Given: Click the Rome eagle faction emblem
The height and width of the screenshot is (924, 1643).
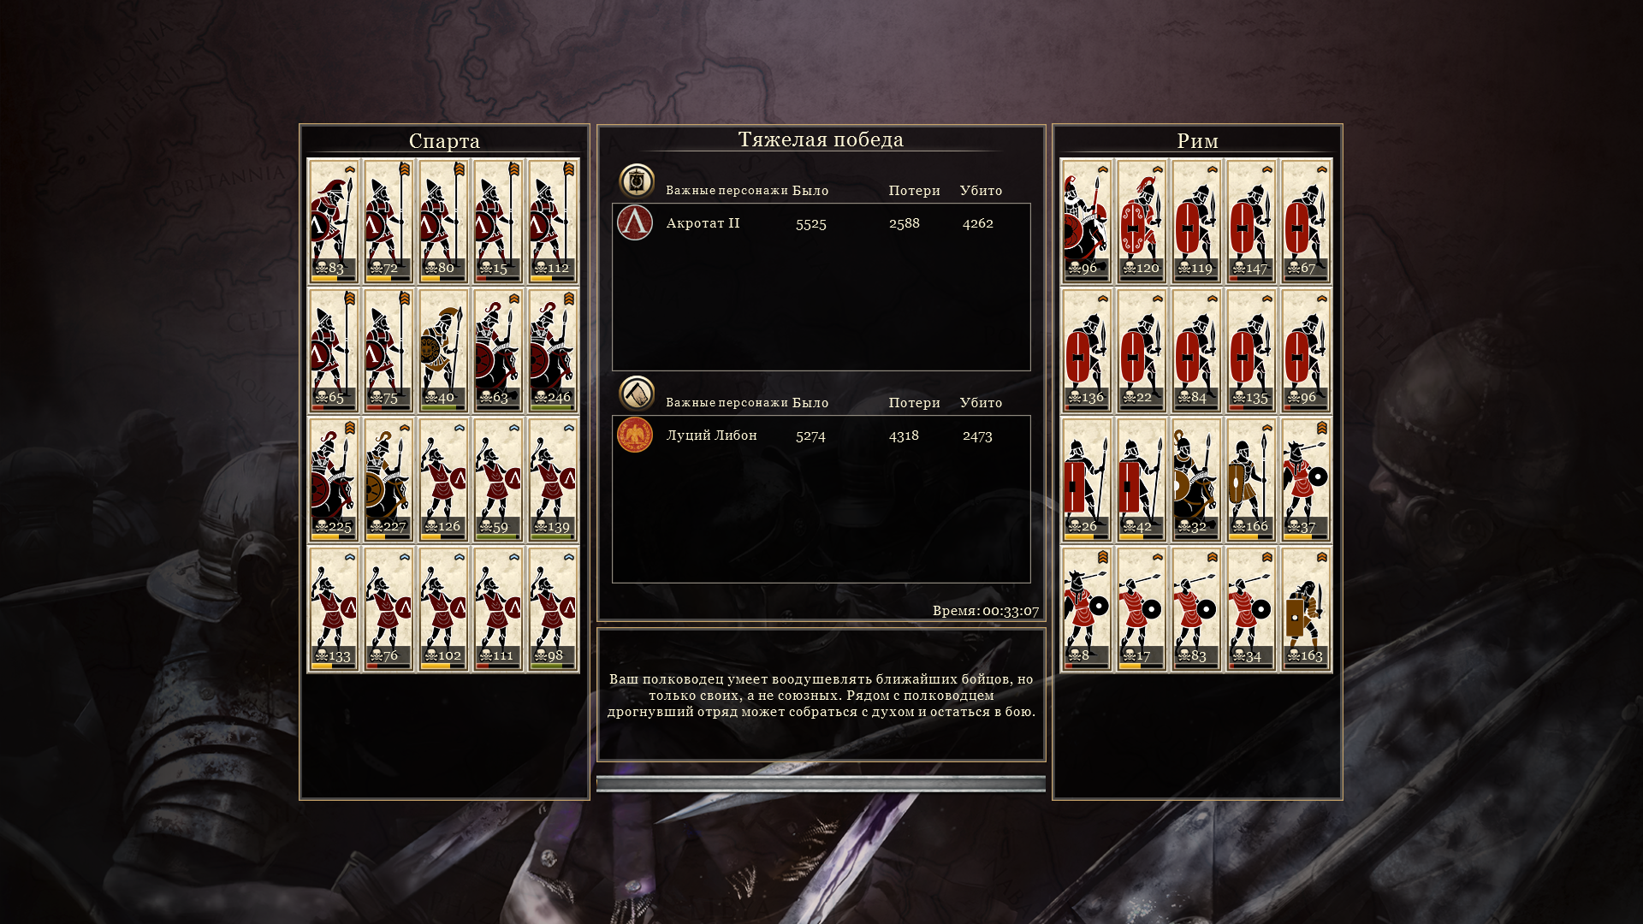Looking at the screenshot, I should point(635,435).
